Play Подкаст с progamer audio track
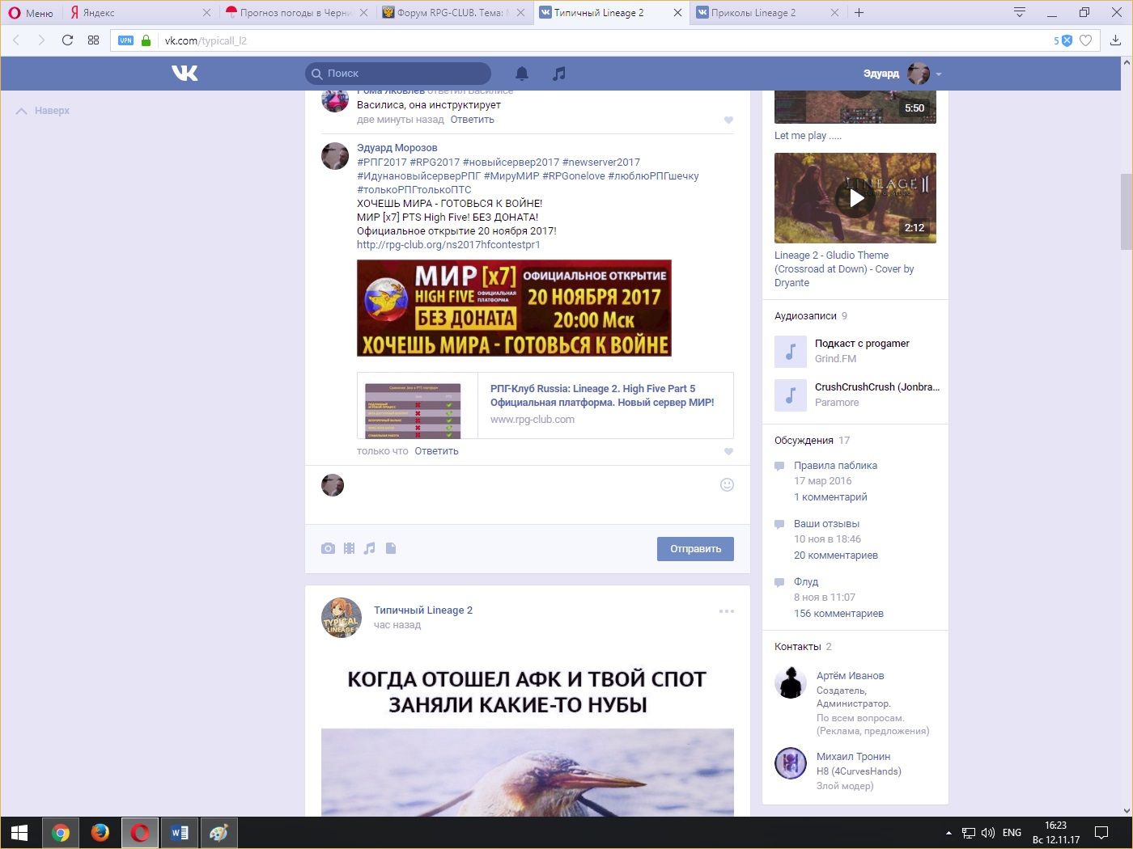 click(791, 351)
